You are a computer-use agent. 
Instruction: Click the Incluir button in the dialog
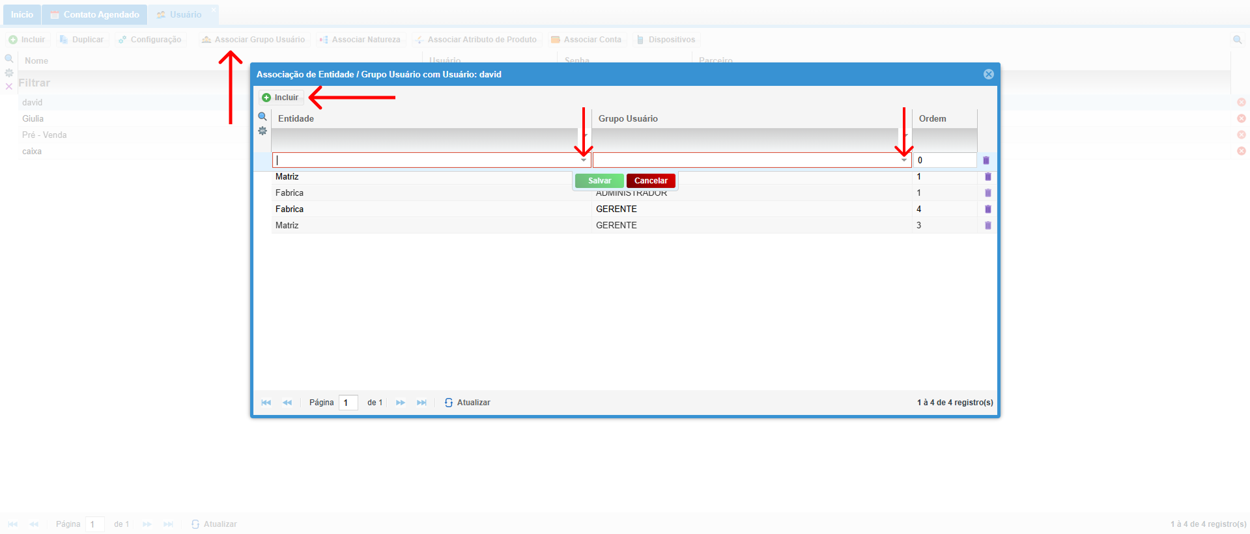pos(281,98)
